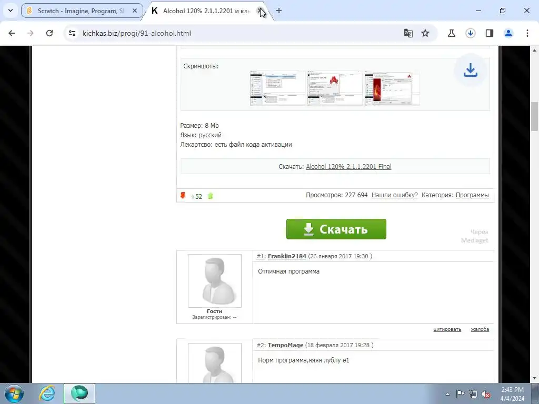Switch to the Scratch tab
539x404 pixels.
(x=82, y=11)
